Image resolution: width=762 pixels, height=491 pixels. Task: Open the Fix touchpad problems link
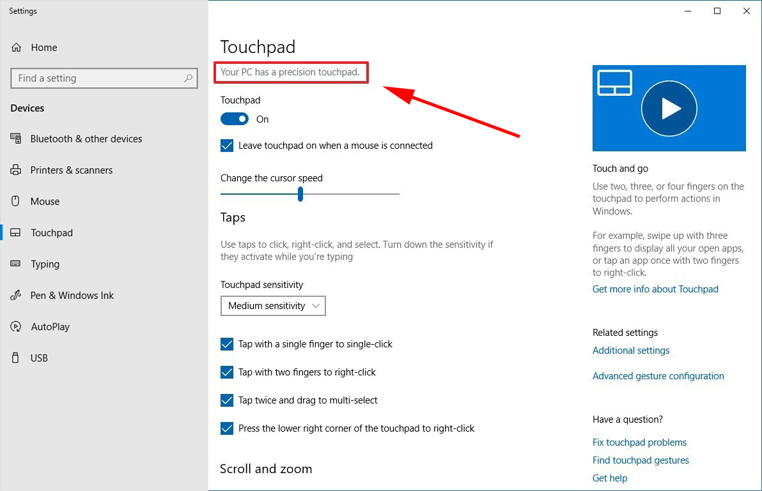639,442
